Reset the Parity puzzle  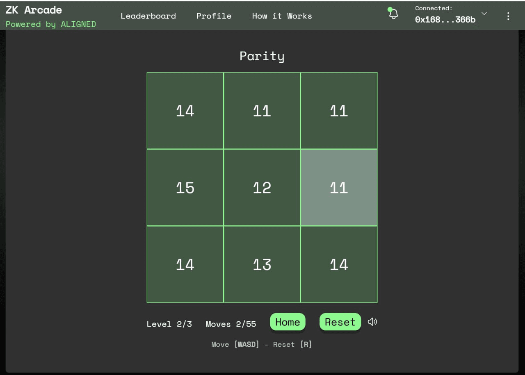coord(340,322)
